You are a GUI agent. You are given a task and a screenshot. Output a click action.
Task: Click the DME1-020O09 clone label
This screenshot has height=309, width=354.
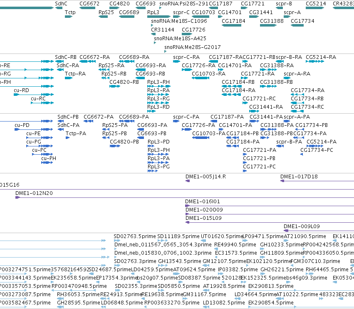204,210
